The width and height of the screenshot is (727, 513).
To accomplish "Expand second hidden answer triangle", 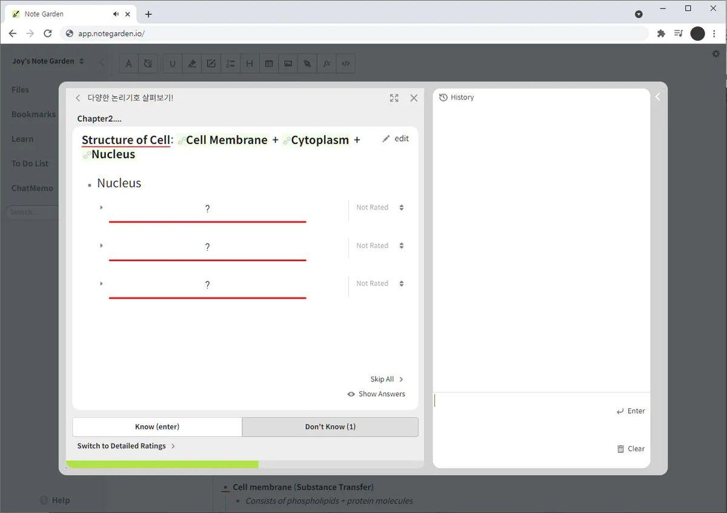I will click(101, 245).
